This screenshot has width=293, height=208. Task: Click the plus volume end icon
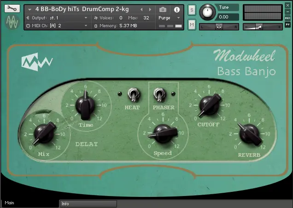click(x=279, y=27)
